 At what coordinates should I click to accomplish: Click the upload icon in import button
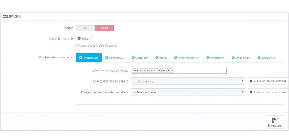point(79,39)
